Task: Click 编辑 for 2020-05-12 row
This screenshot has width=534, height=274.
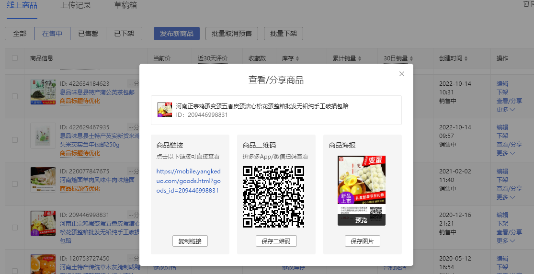Action: tap(502, 258)
